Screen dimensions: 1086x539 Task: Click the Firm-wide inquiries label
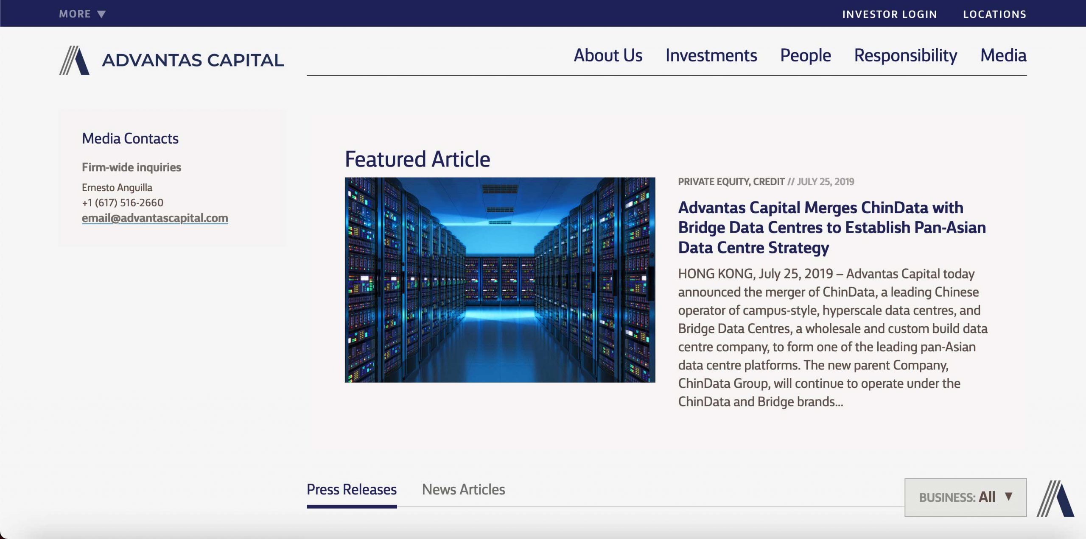(x=132, y=167)
